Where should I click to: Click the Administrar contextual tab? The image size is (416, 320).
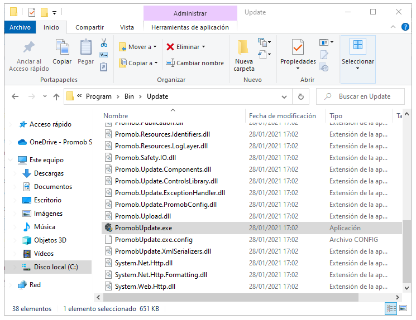[190, 13]
